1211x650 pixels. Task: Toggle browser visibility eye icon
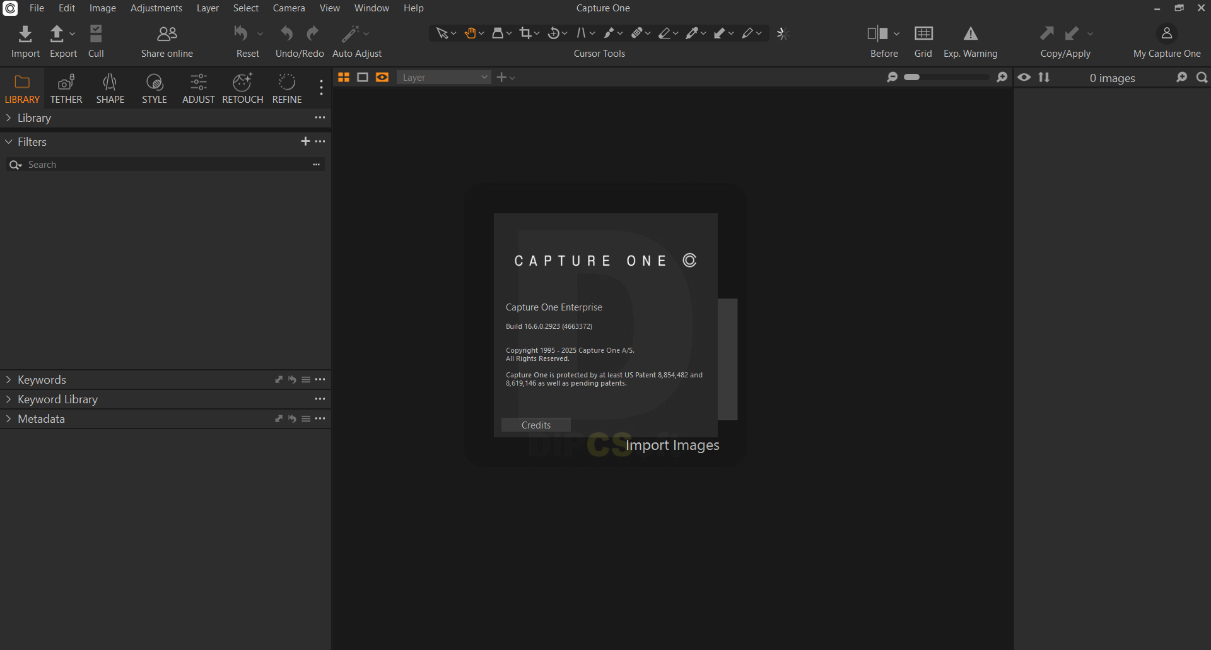pyautogui.click(x=1024, y=77)
